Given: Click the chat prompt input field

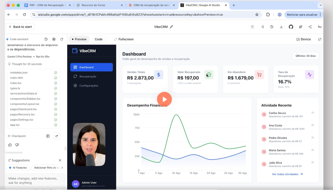Looking at the screenshot, I should click(35, 181).
